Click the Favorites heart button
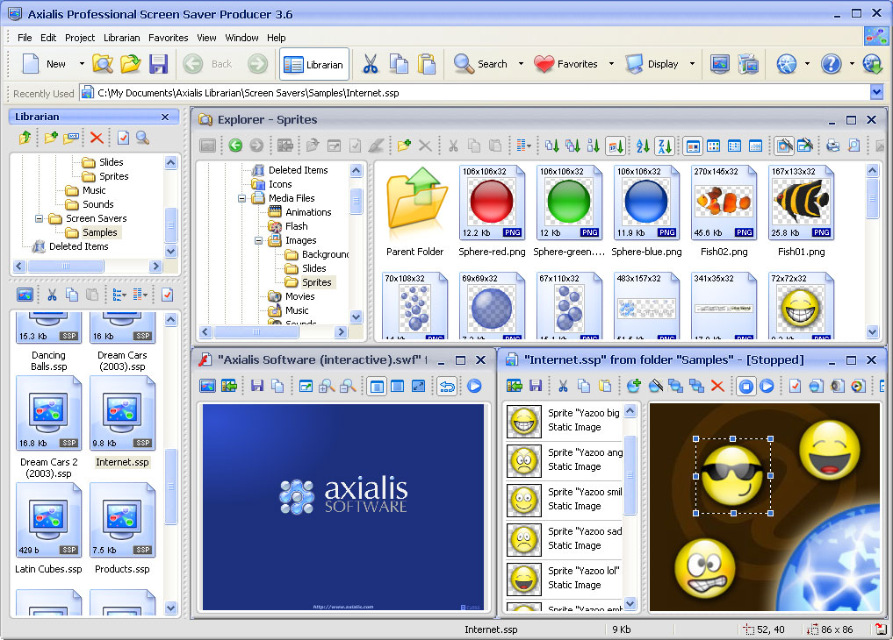 [566, 64]
